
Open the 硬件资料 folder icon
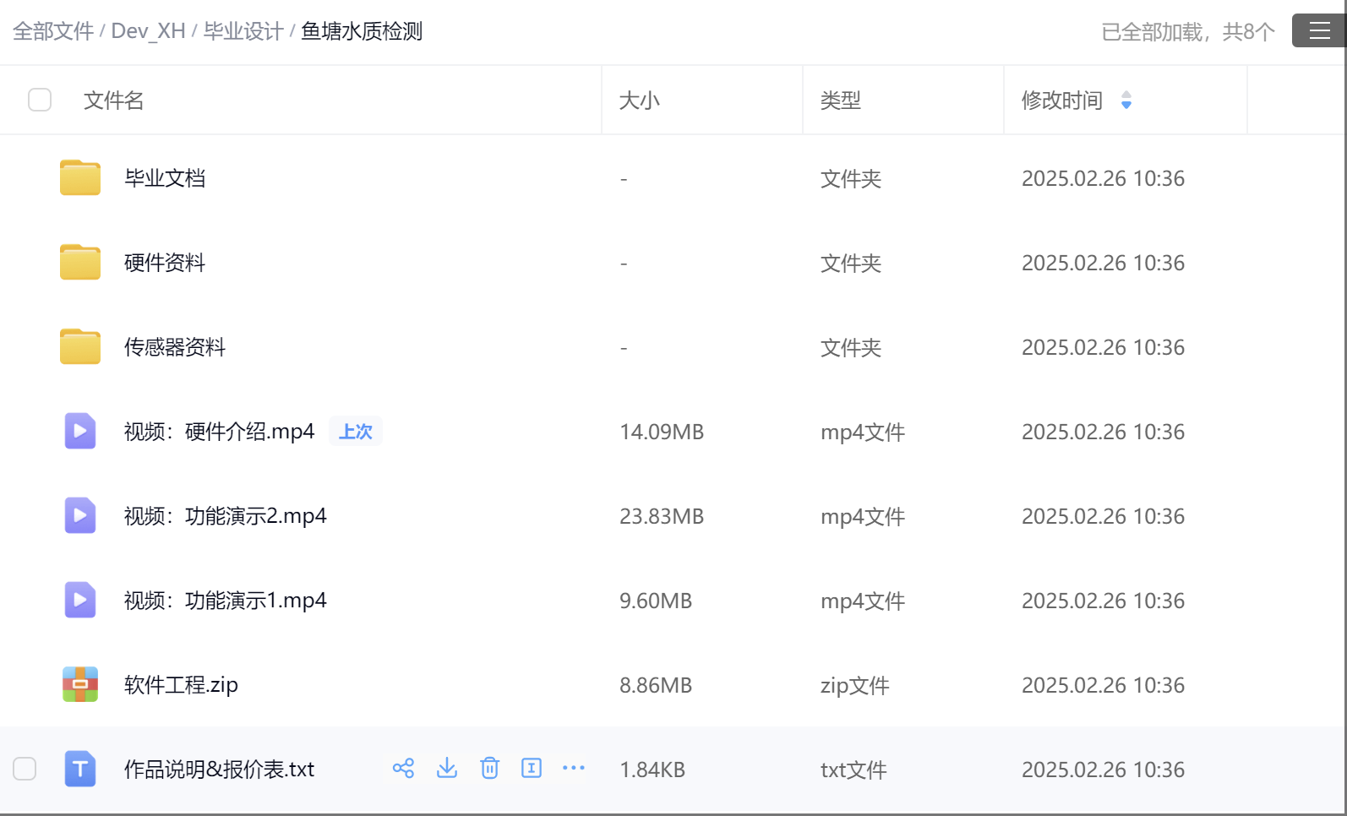click(x=80, y=262)
